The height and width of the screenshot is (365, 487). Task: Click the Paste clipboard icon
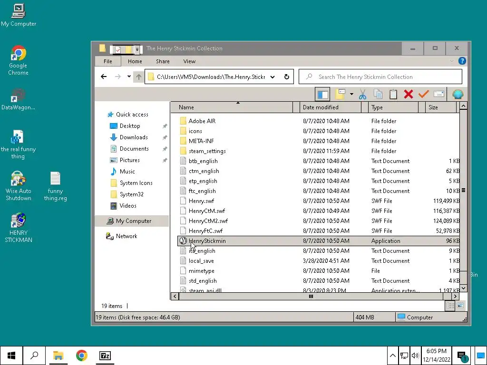(393, 94)
